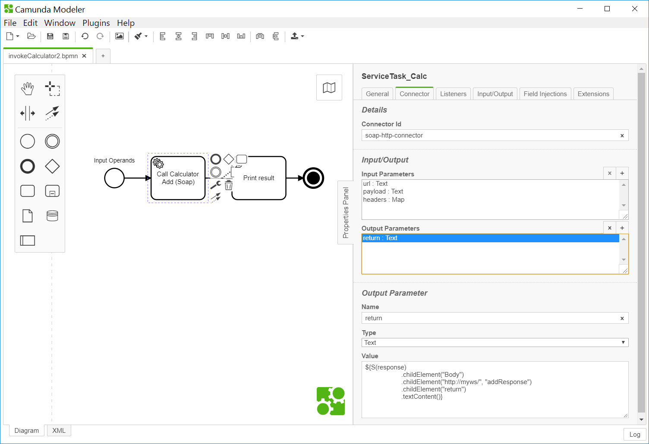Open the wrench icon to change element type

[215, 185]
